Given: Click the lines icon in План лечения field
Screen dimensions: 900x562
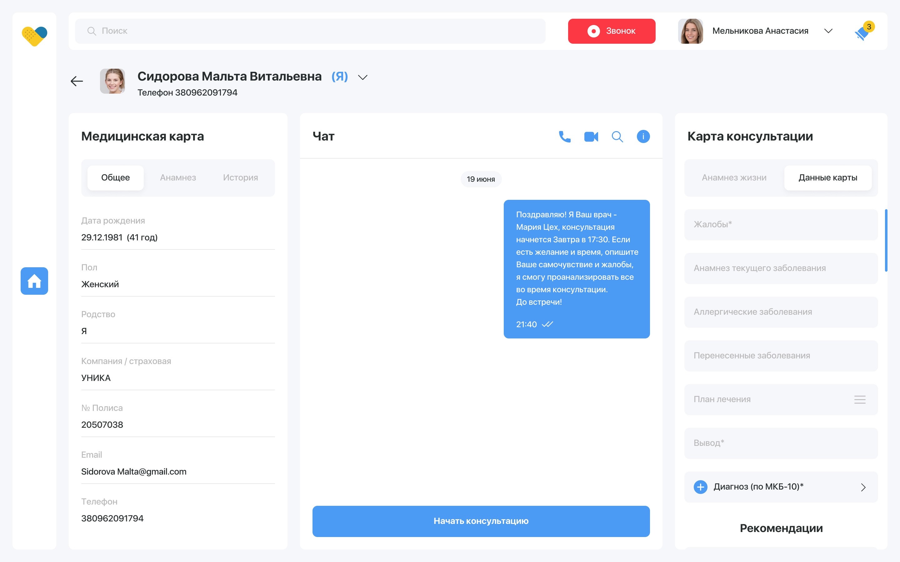Looking at the screenshot, I should [x=860, y=400].
